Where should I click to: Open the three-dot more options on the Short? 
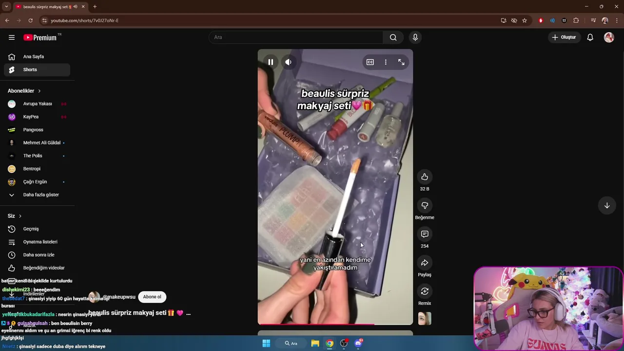386,62
